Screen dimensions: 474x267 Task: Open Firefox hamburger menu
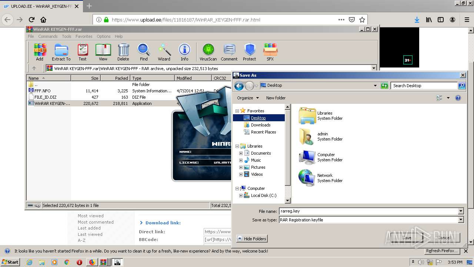467,20
